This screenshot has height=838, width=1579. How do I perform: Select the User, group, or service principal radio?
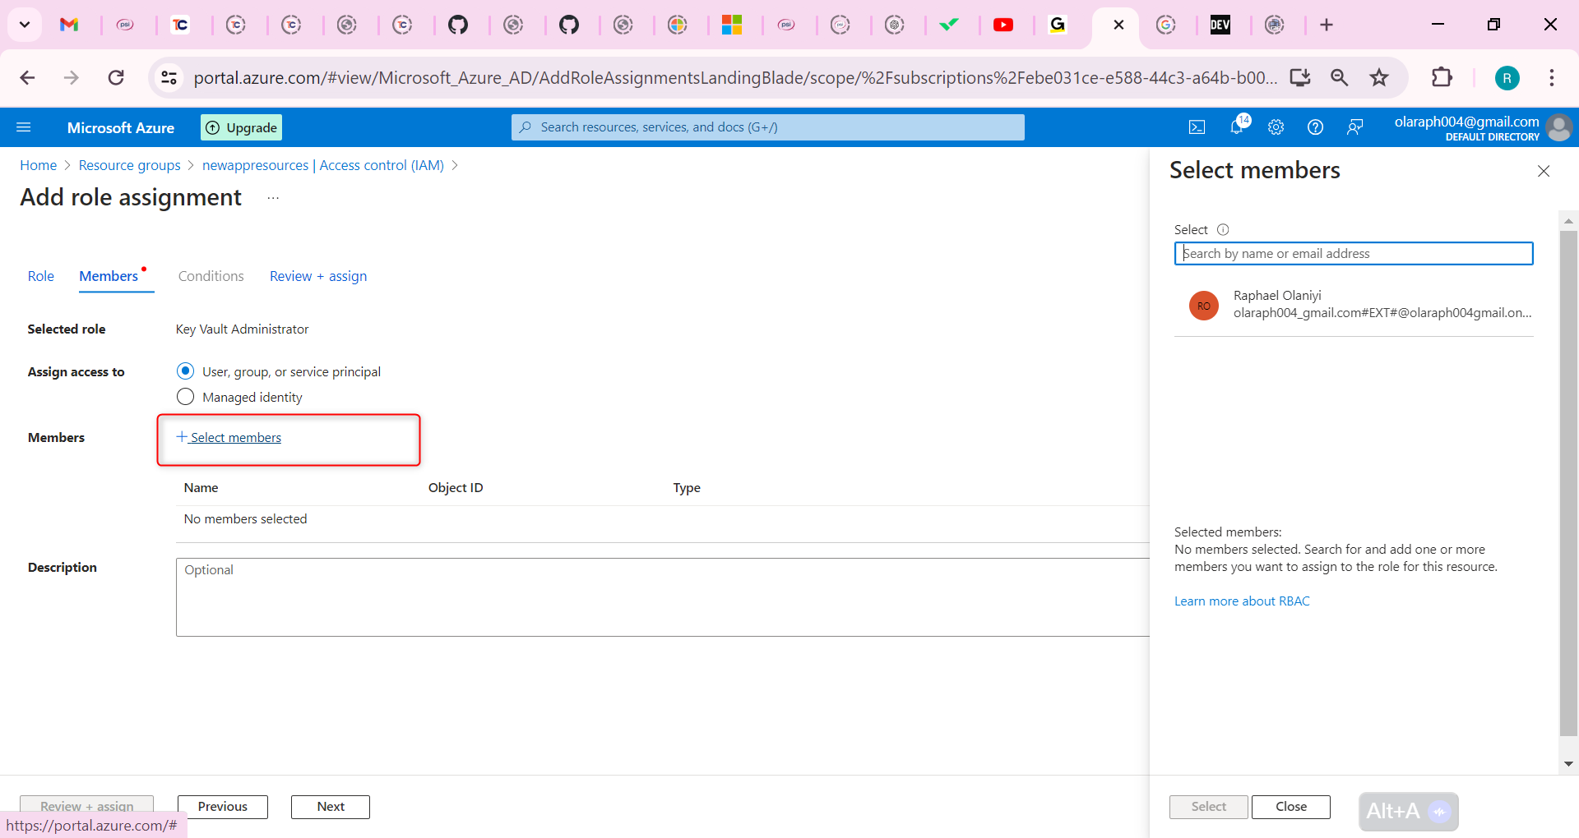point(185,371)
